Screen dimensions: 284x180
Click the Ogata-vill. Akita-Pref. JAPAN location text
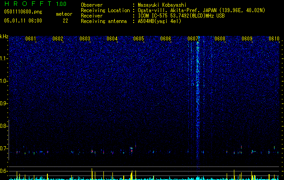click(x=201, y=10)
